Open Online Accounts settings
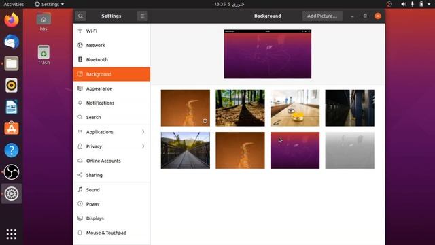435x245 pixels. tap(111, 161)
